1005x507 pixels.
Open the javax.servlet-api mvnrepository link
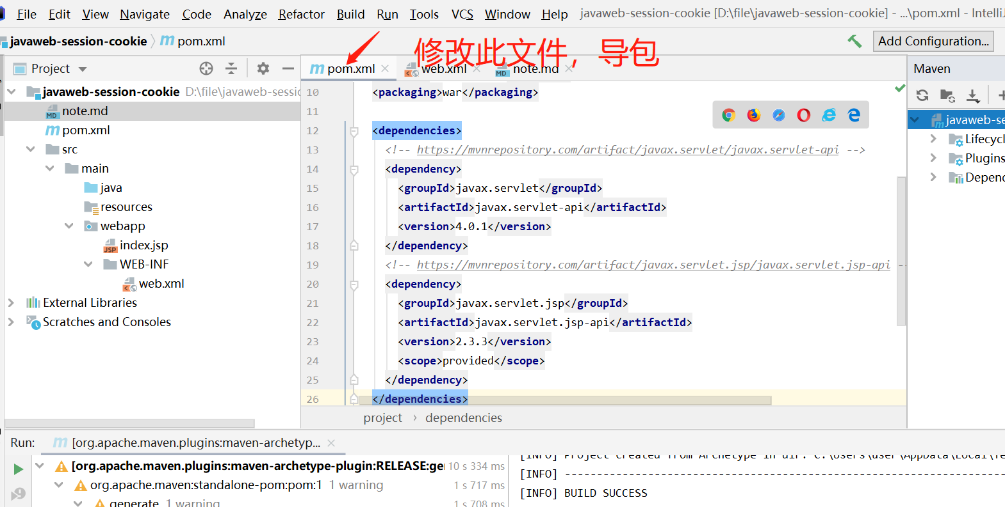tap(628, 150)
